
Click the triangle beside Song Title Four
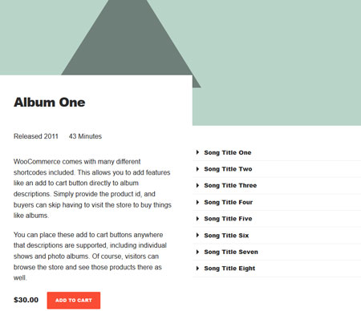(x=197, y=202)
